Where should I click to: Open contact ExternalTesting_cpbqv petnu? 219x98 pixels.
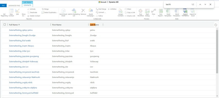click(21, 30)
